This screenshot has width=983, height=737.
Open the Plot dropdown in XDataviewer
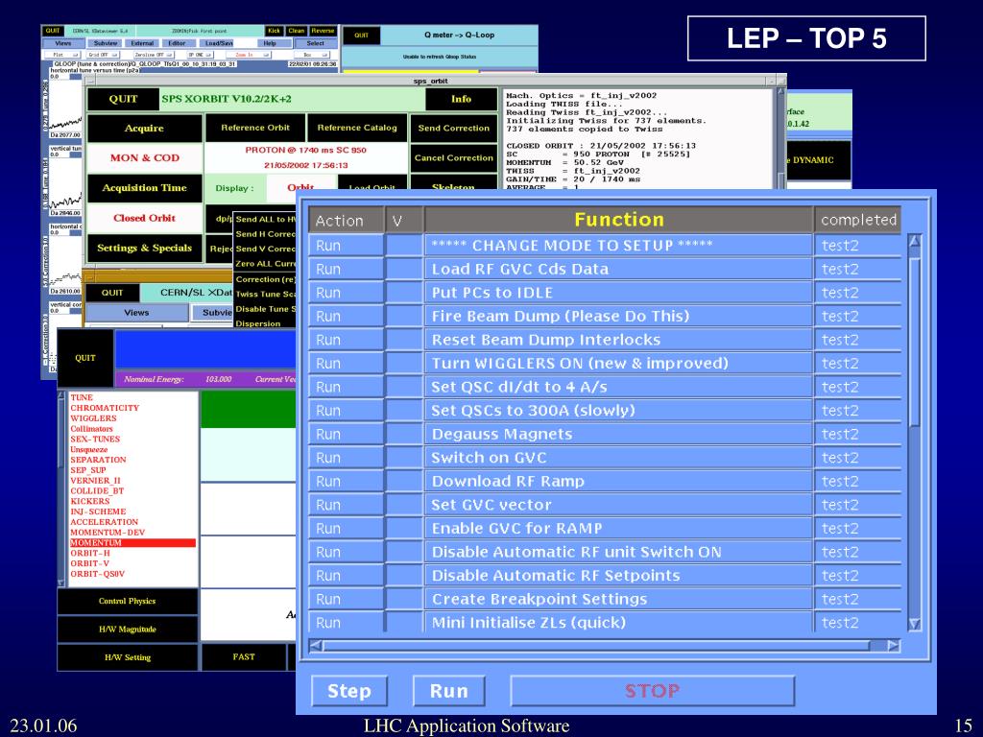[x=62, y=55]
